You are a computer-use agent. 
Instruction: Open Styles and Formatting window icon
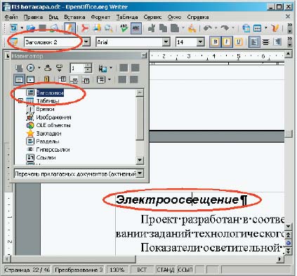(13, 42)
